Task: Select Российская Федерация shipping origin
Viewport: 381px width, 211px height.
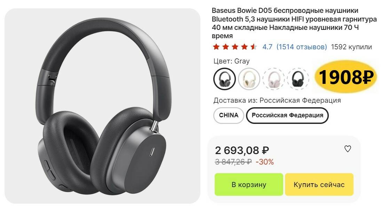Action: click(287, 116)
